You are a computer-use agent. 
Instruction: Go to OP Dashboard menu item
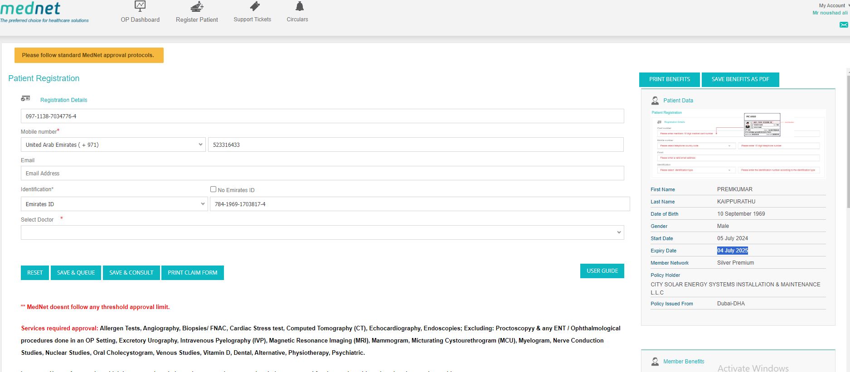click(x=140, y=19)
